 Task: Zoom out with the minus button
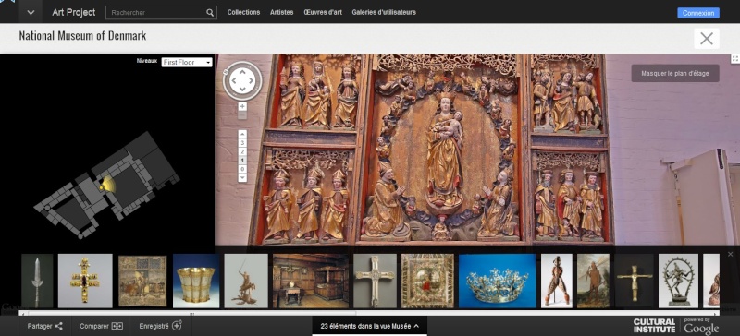[242, 115]
